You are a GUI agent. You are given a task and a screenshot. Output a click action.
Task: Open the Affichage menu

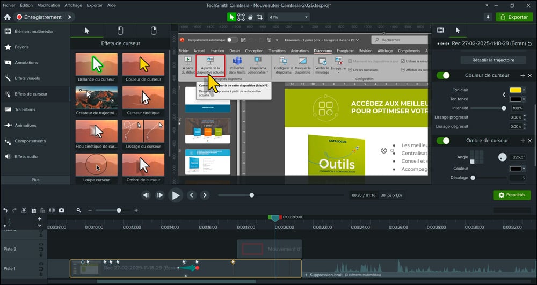tap(73, 5)
